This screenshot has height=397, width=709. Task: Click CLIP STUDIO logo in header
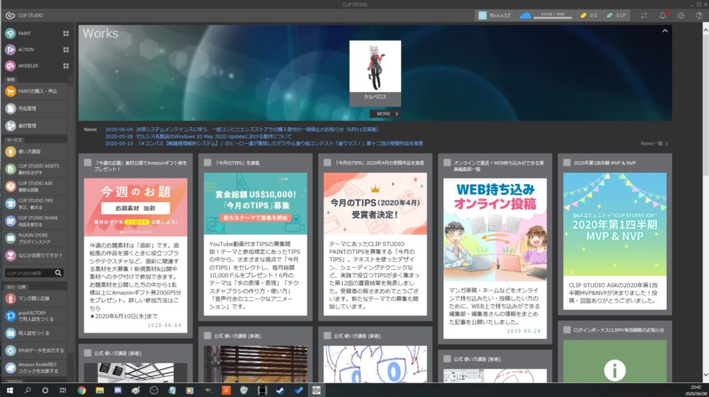pos(24,15)
